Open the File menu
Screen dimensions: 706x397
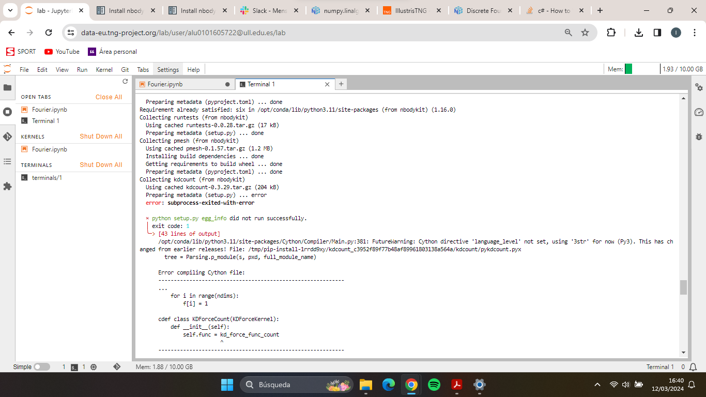(24, 69)
